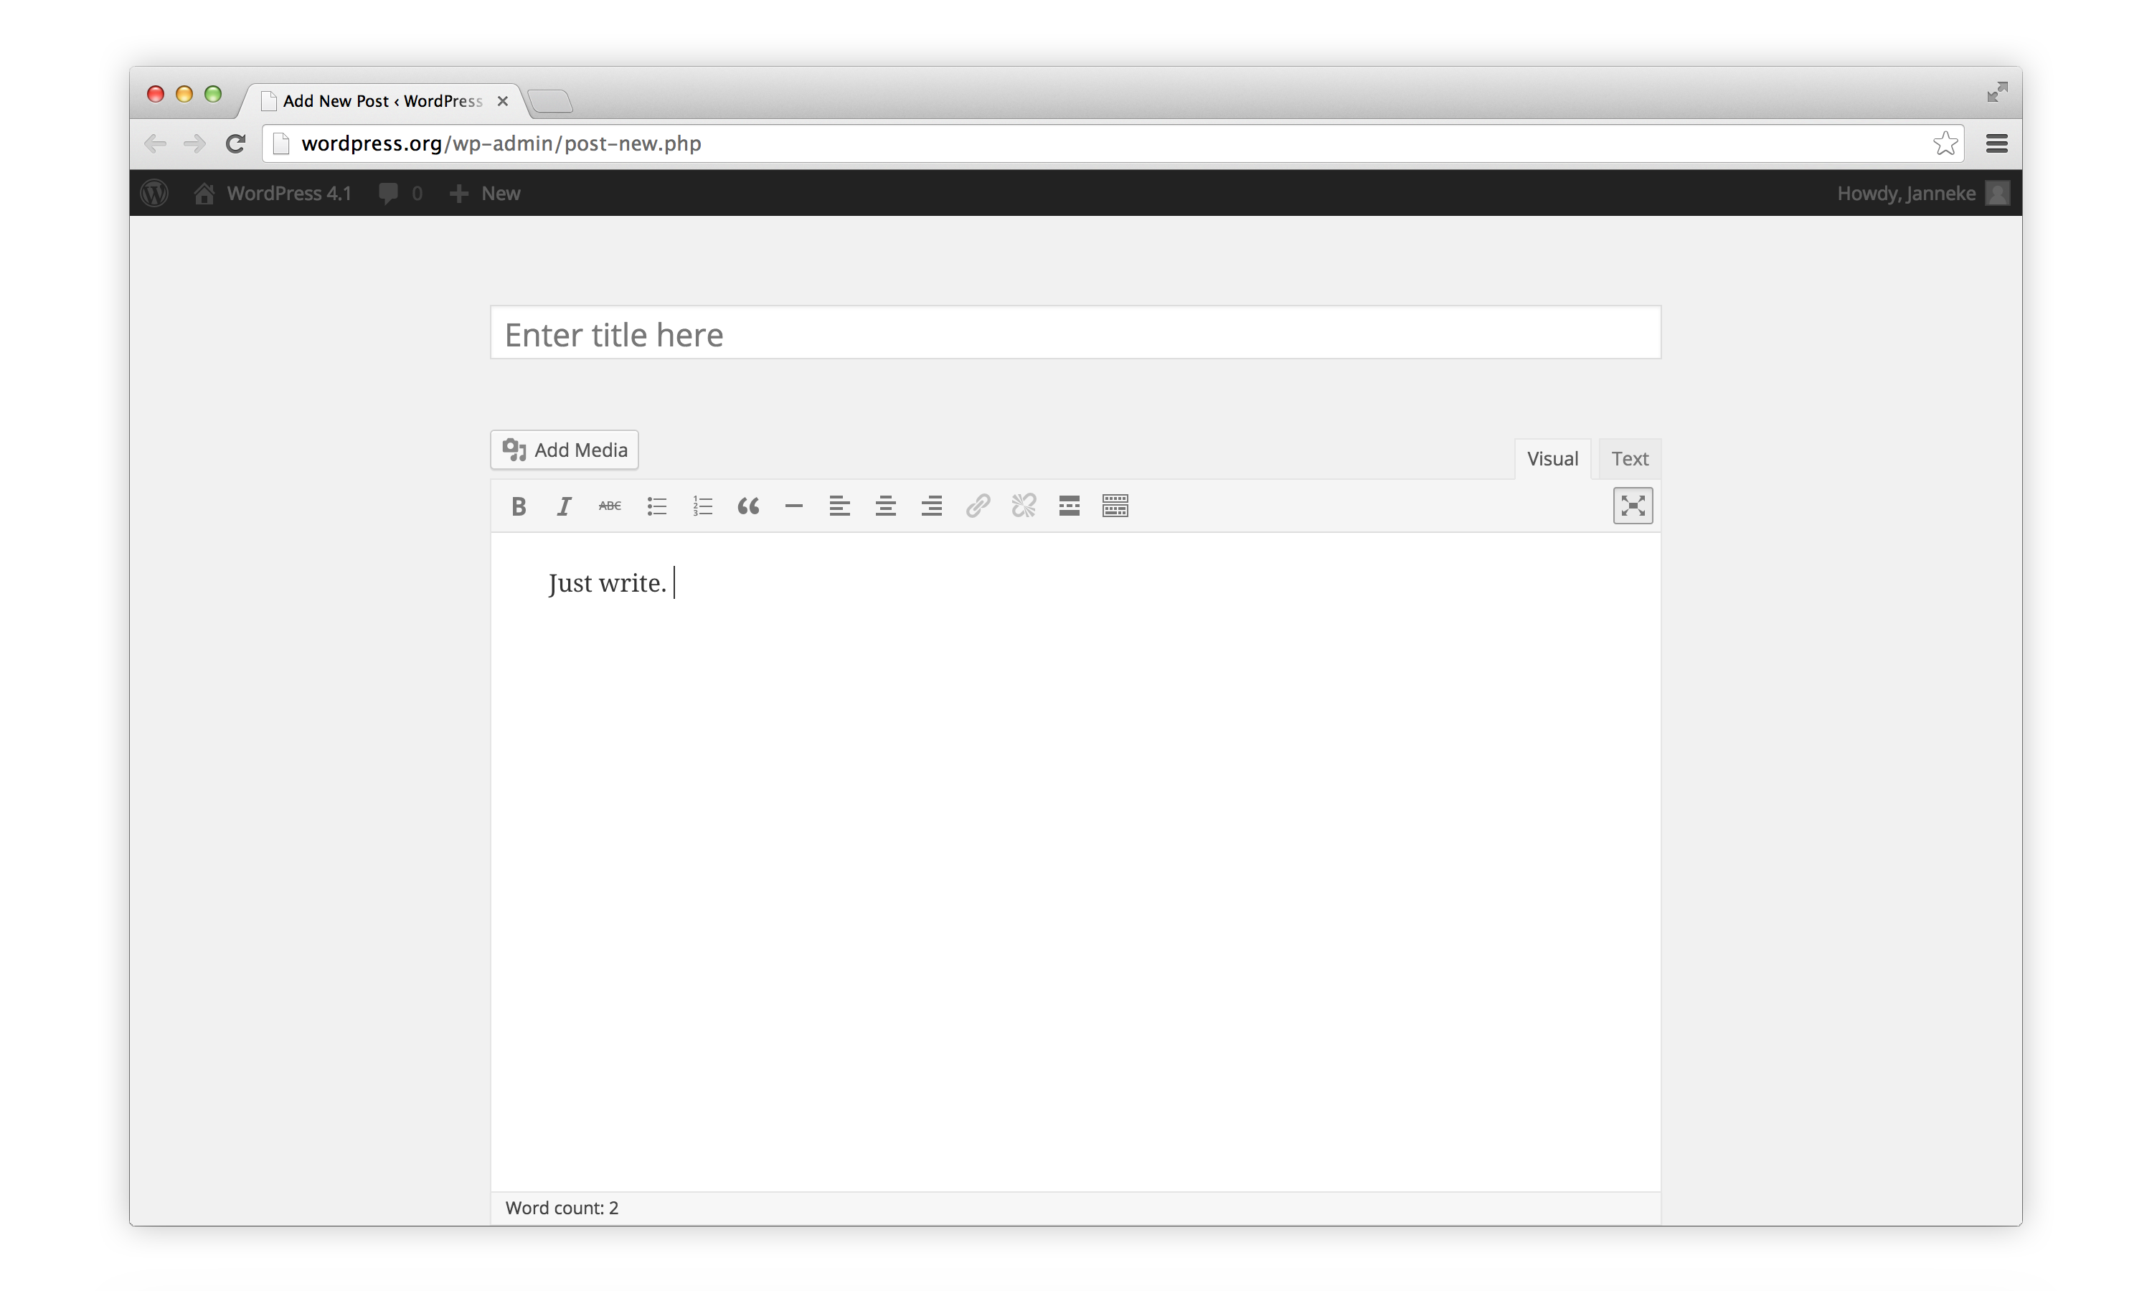Click the Strikethrough formatting icon
Screen dimensions: 2152x1291
coord(607,506)
